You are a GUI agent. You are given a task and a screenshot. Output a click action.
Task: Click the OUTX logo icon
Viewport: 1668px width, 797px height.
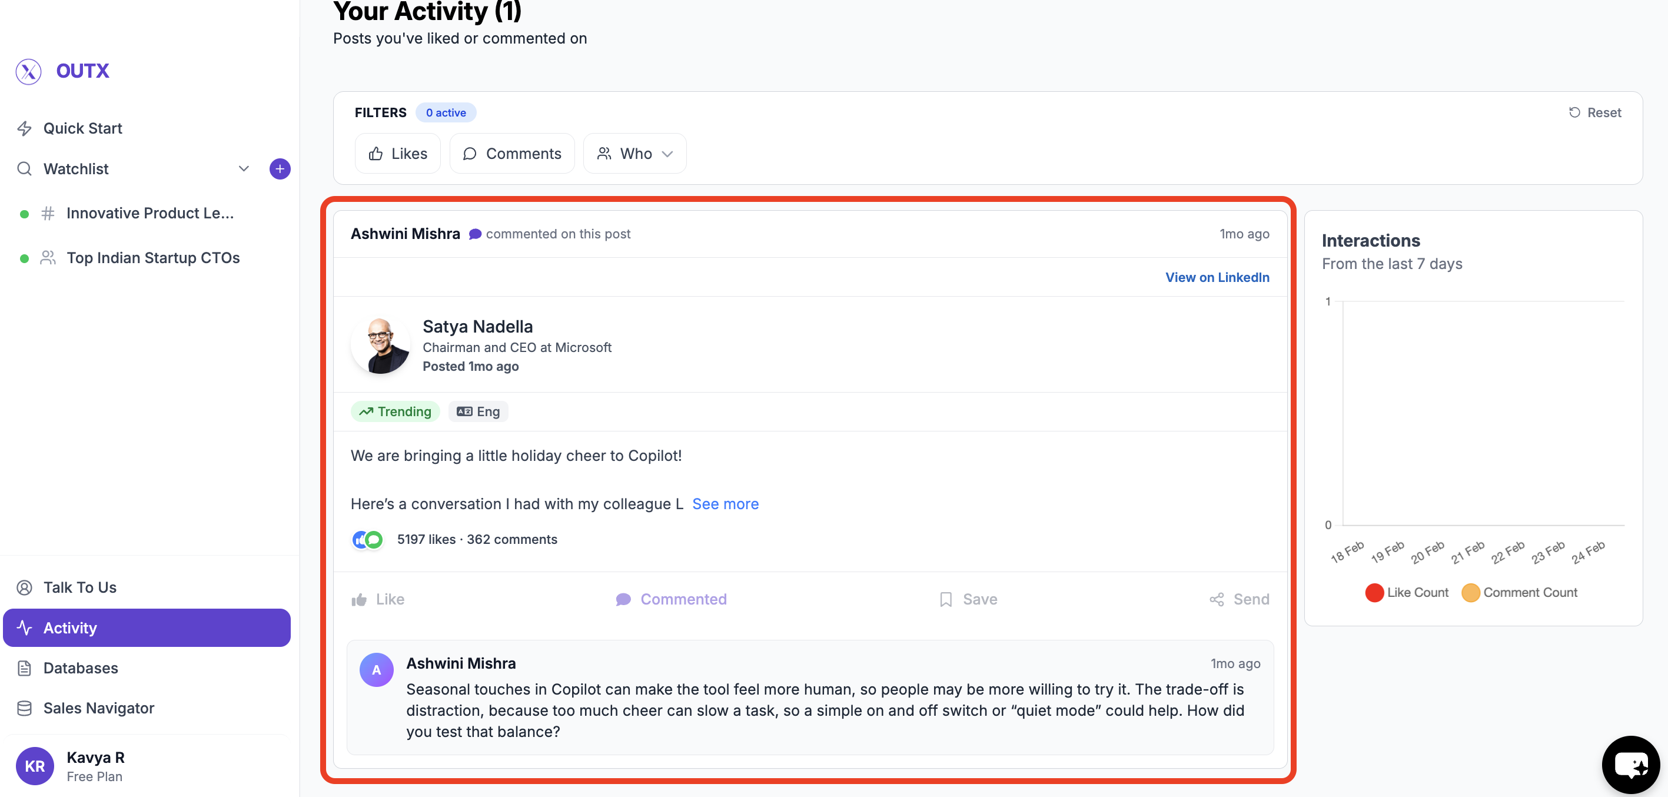[28, 71]
